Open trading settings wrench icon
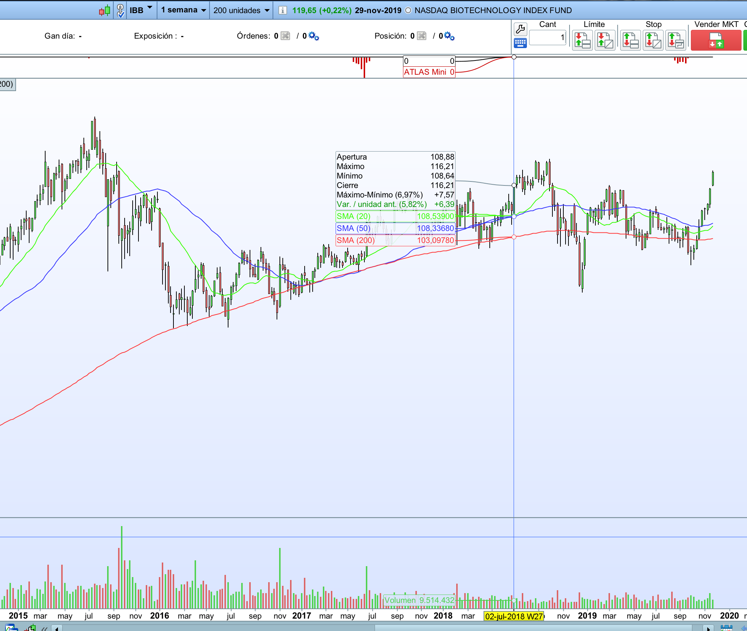This screenshot has width=747, height=631. coord(520,29)
